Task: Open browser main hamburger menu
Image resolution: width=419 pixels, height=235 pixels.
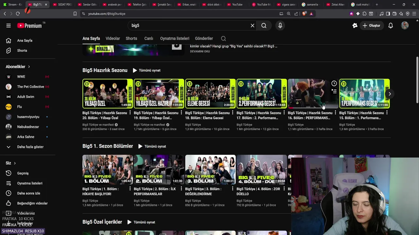Action: [x=414, y=14]
